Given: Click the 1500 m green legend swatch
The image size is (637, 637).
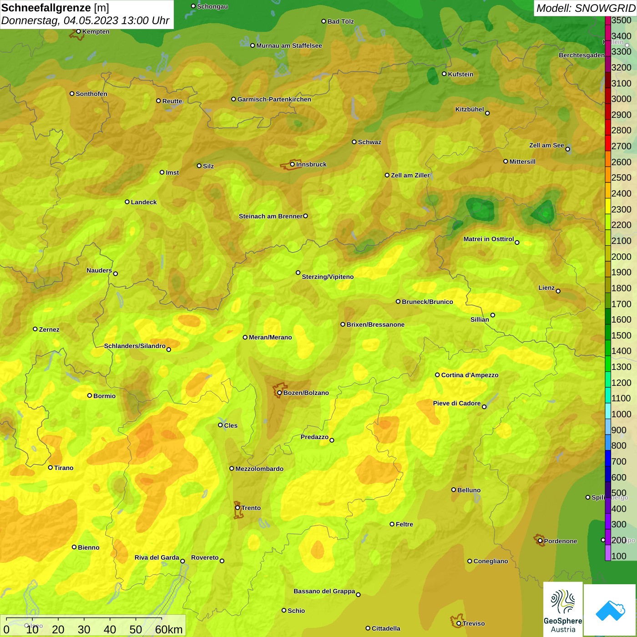Looking at the screenshot, I should pyautogui.click(x=607, y=332).
